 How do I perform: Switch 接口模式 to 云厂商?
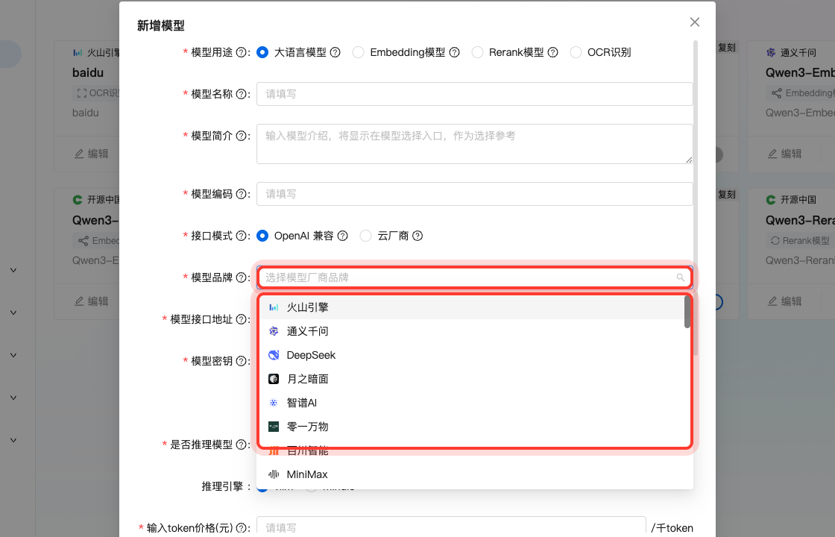coord(366,235)
